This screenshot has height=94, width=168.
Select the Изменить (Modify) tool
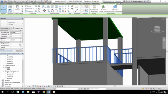[x=3, y=9]
